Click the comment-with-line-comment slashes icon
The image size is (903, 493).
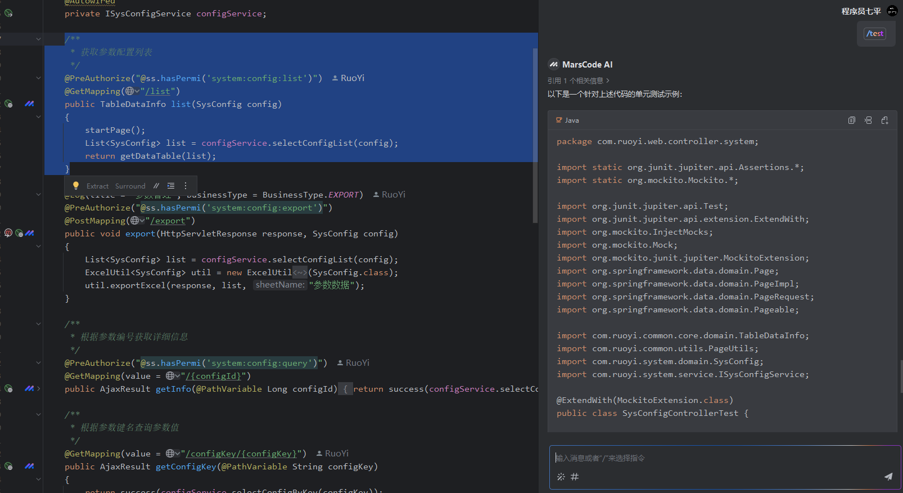pyautogui.click(x=156, y=186)
